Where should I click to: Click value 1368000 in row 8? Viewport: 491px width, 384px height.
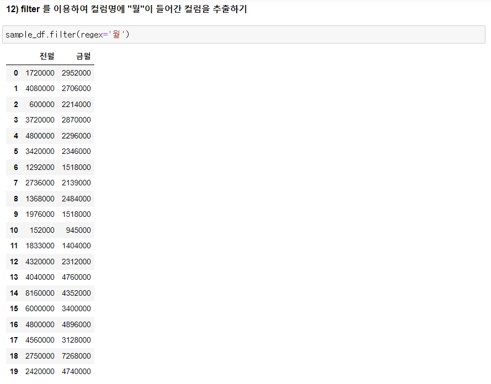click(40, 199)
